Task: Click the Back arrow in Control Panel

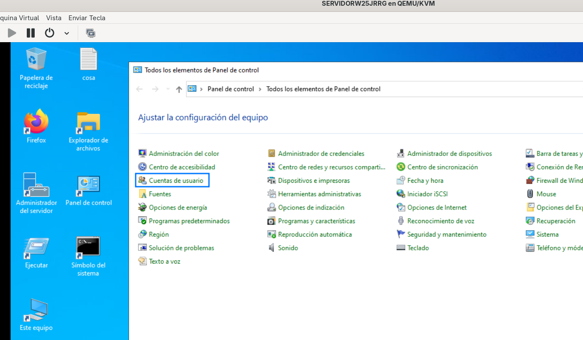Action: [140, 89]
